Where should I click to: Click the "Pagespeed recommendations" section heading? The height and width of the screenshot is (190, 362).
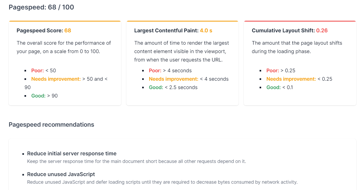(x=51, y=125)
